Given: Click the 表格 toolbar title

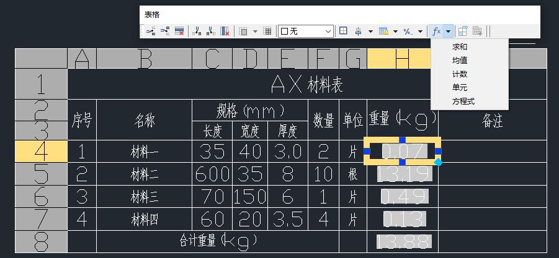Looking at the screenshot, I should click(x=152, y=15).
